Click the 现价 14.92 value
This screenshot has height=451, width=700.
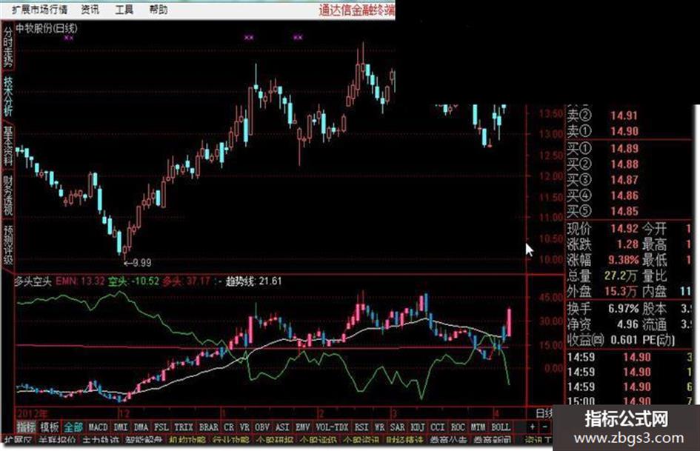624,229
